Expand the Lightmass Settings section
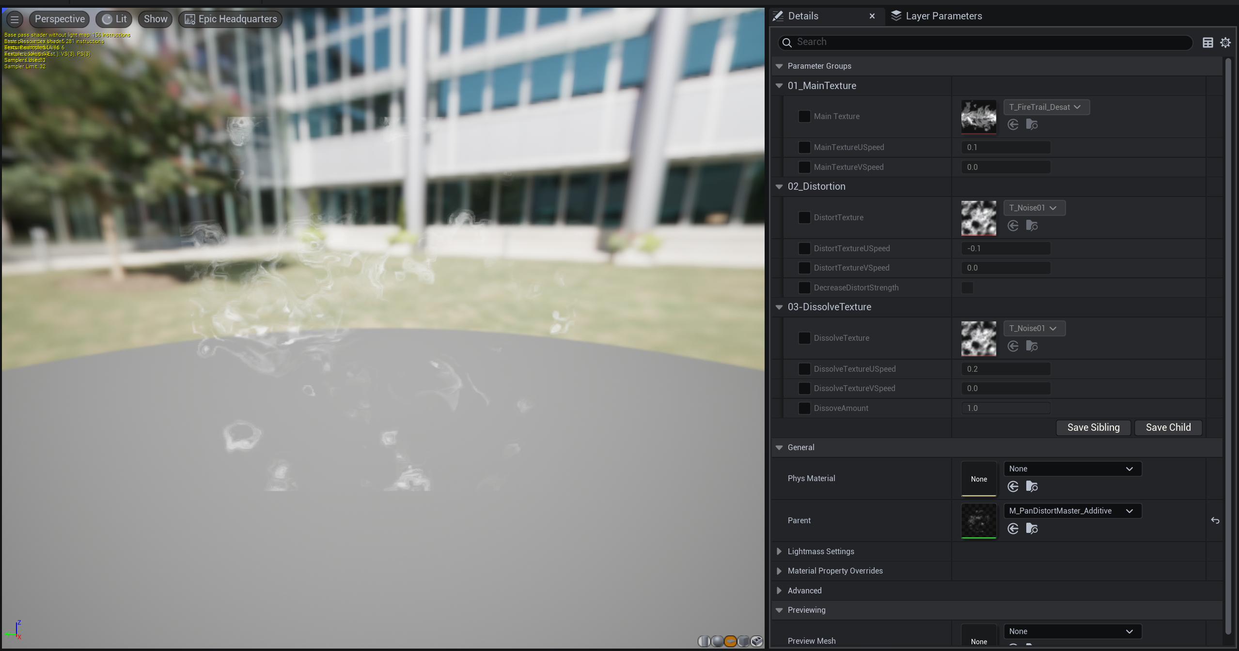Image resolution: width=1239 pixels, height=651 pixels. click(x=779, y=551)
